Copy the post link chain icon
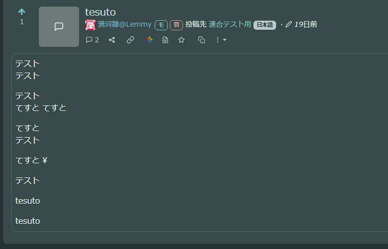388x249 pixels. 131,40
